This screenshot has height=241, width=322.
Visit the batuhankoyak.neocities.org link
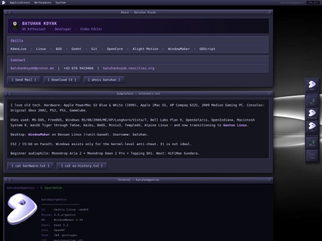pyautogui.click(x=129, y=68)
